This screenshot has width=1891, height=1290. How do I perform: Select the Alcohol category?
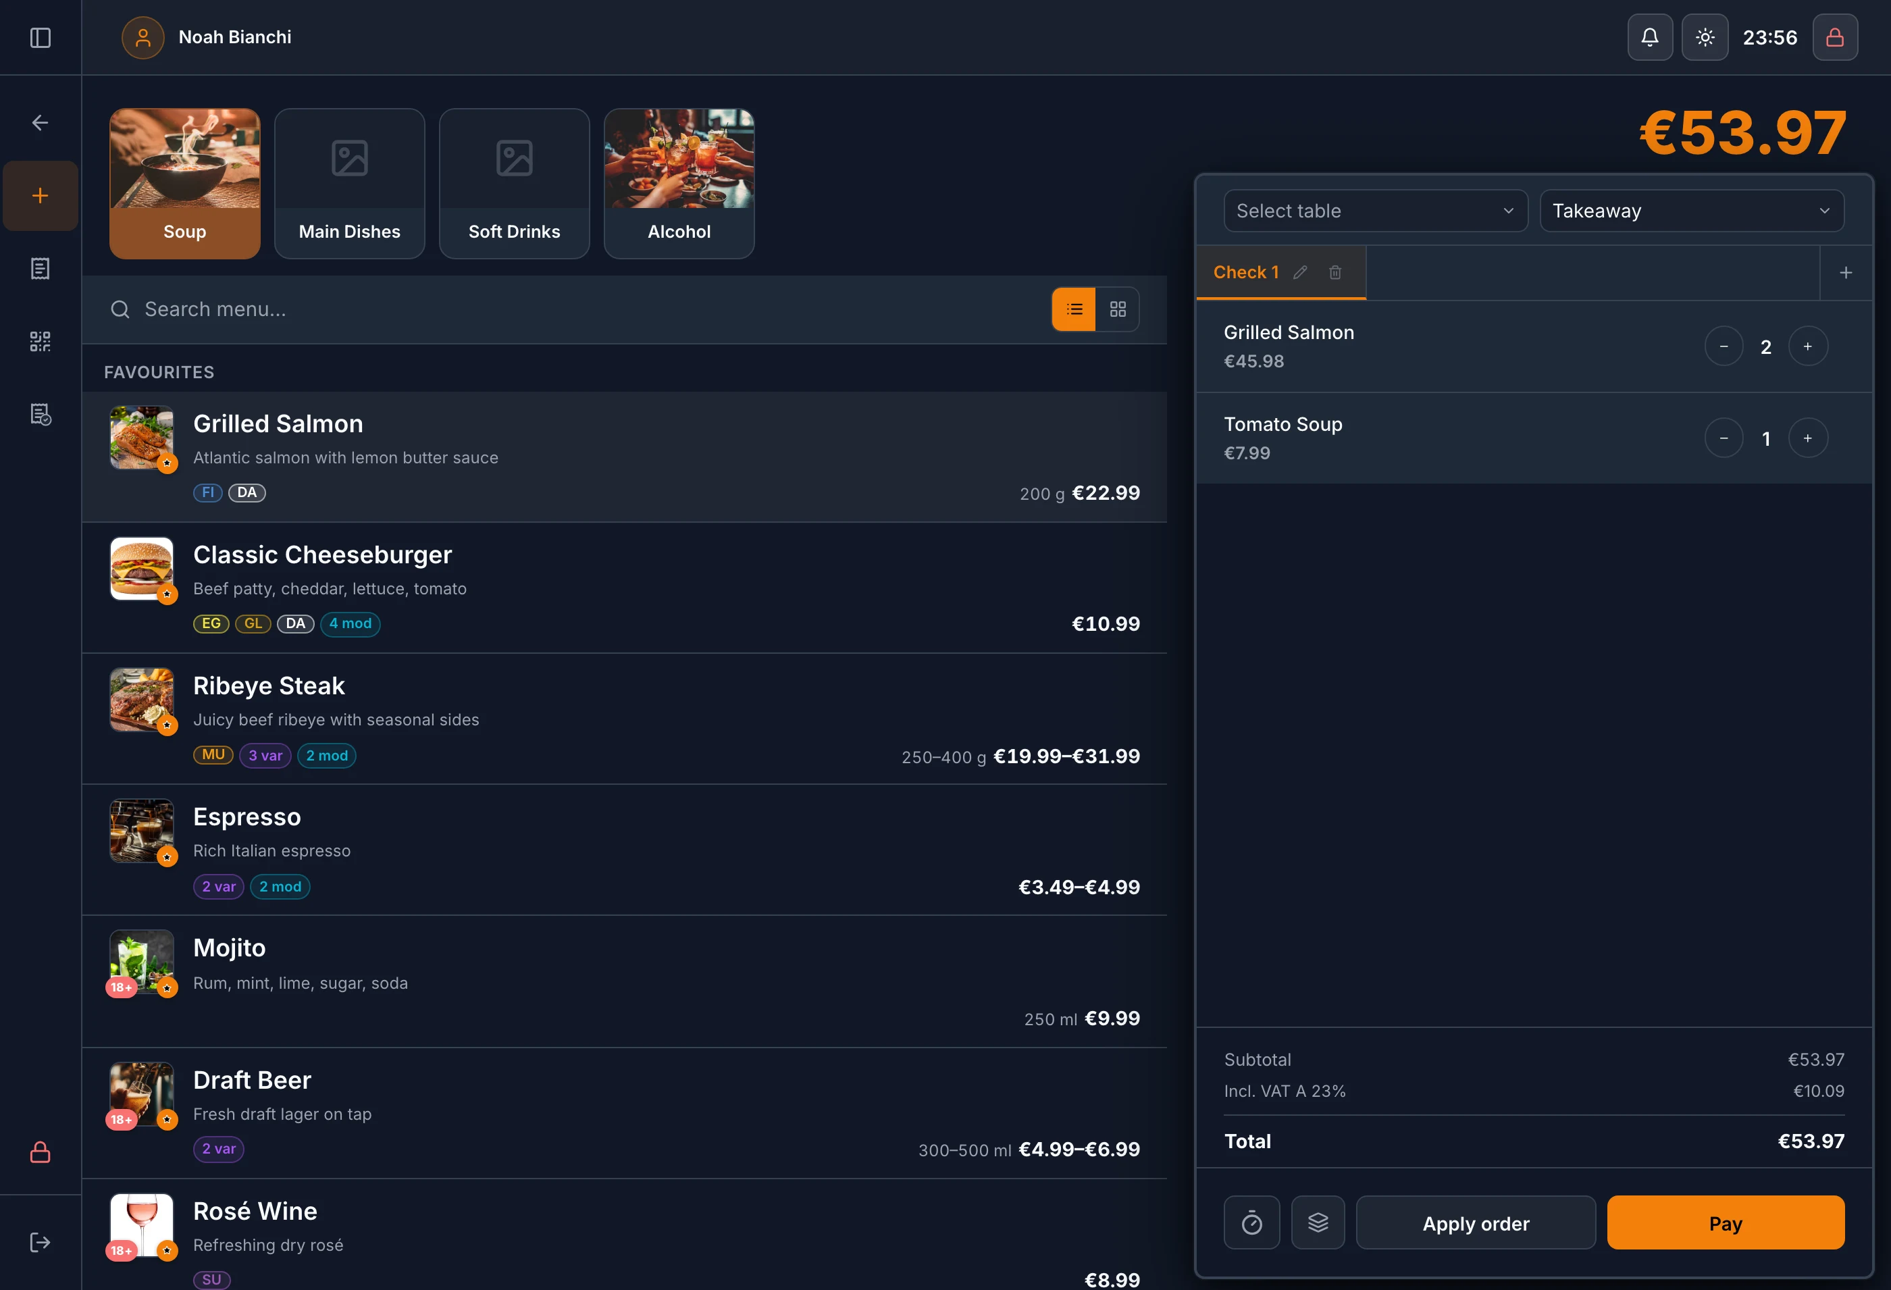[x=679, y=184]
